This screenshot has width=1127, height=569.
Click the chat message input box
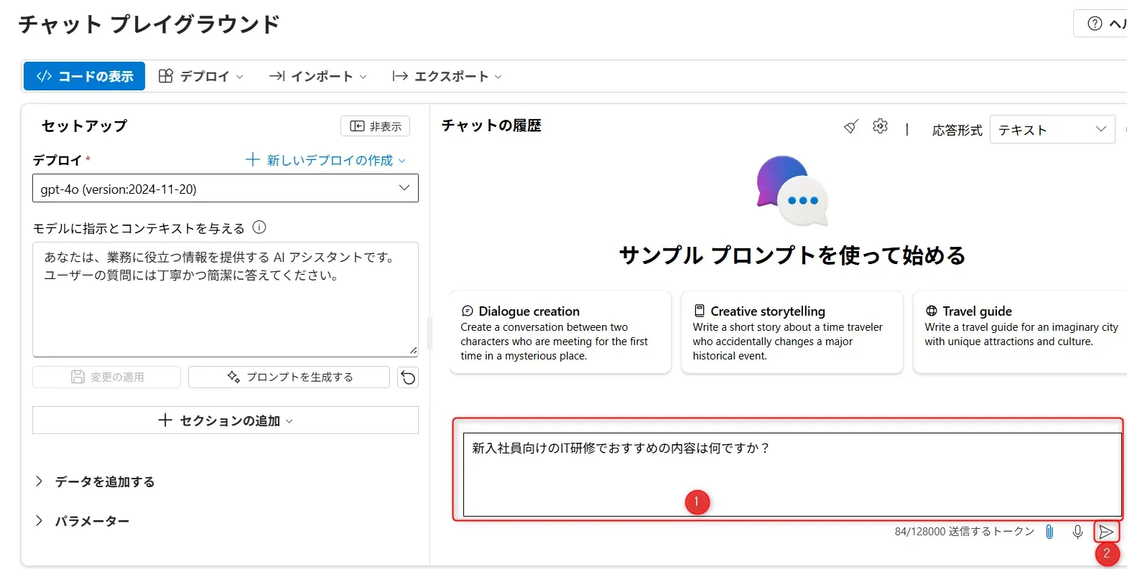click(x=792, y=474)
